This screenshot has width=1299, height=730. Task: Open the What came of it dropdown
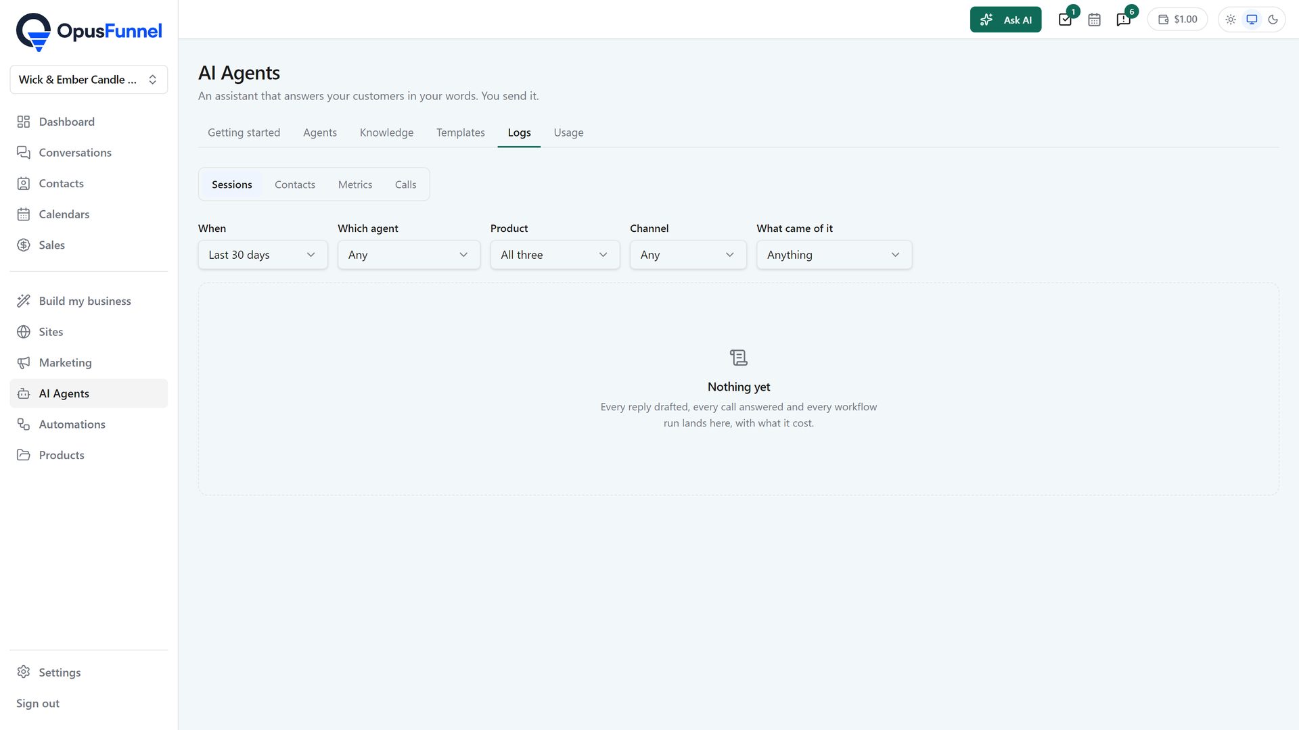coord(834,255)
